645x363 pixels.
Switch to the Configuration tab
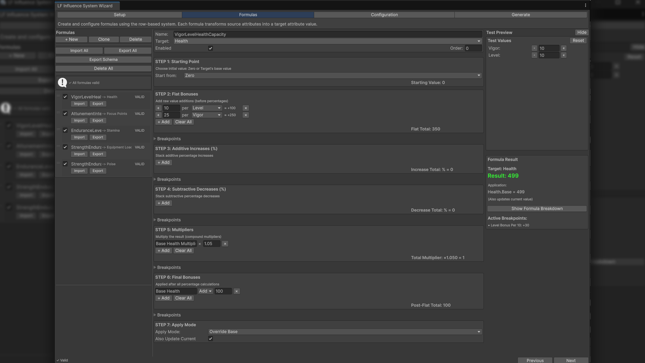pyautogui.click(x=384, y=14)
